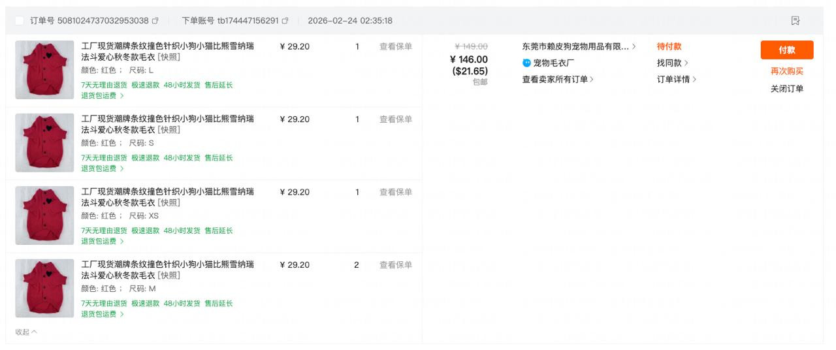Screen dimensions: 836x350
Task: Copy the buyer account ID icon
Action: (x=285, y=21)
